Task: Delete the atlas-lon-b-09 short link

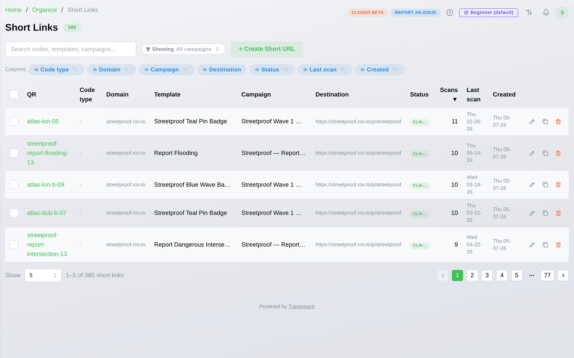Action: point(558,185)
